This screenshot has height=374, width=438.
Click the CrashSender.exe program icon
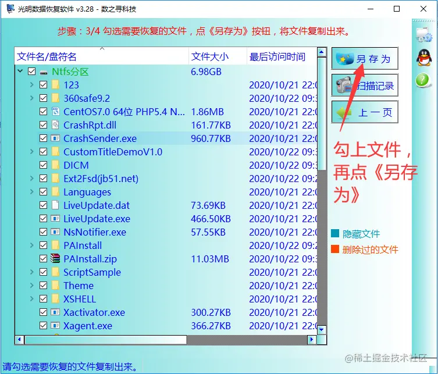point(55,138)
